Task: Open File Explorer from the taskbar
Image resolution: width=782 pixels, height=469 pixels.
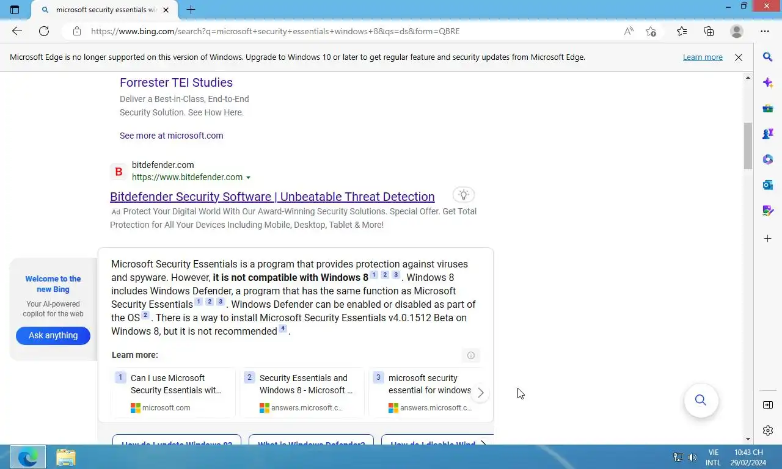Action: click(65, 457)
